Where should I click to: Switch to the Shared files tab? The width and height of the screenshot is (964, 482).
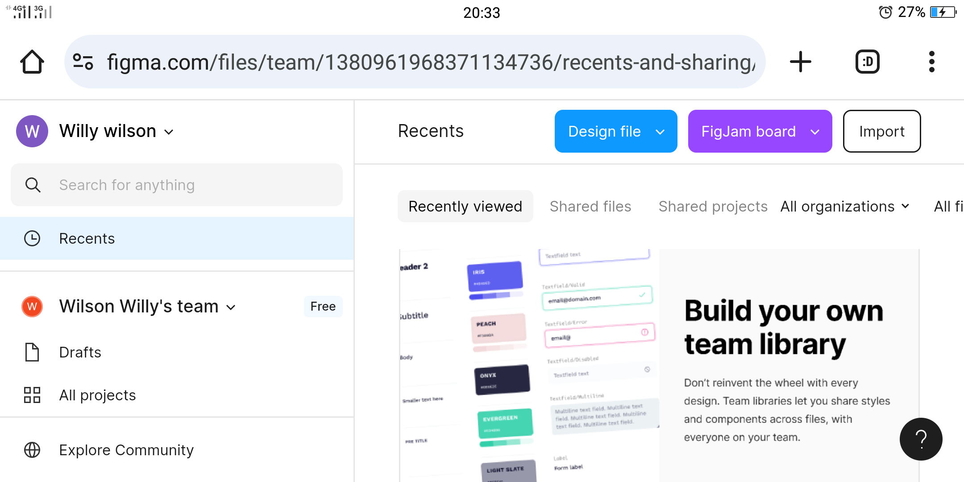[x=590, y=207]
